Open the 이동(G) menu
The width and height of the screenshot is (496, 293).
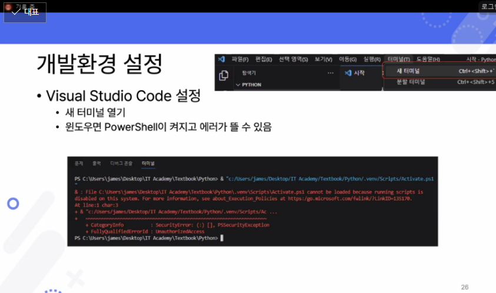348,59
